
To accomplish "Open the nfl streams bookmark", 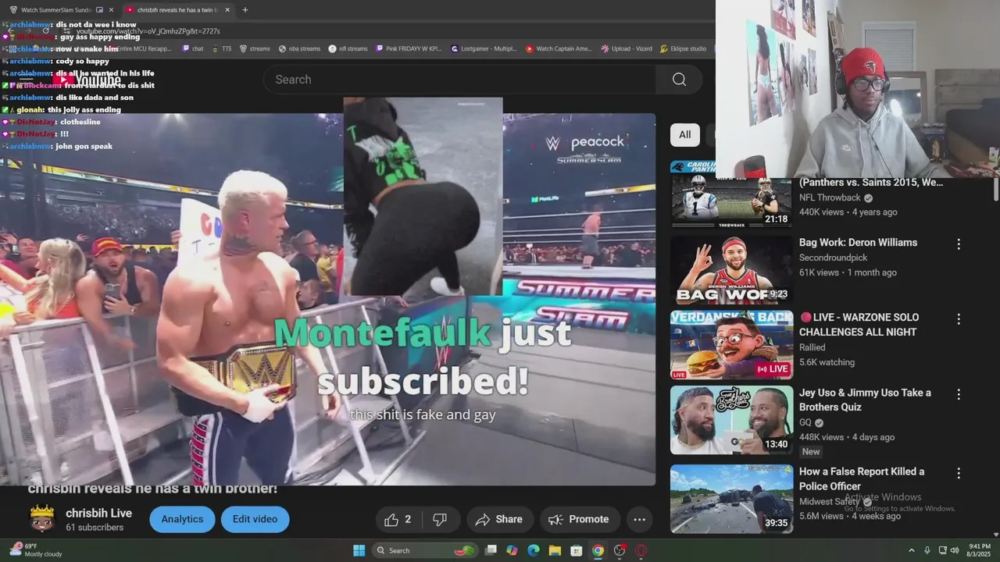I will 348,48.
